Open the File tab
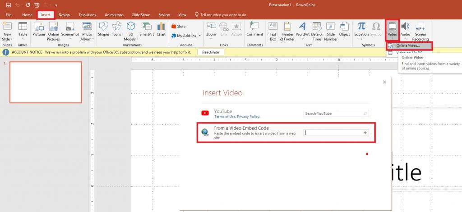 coord(9,15)
